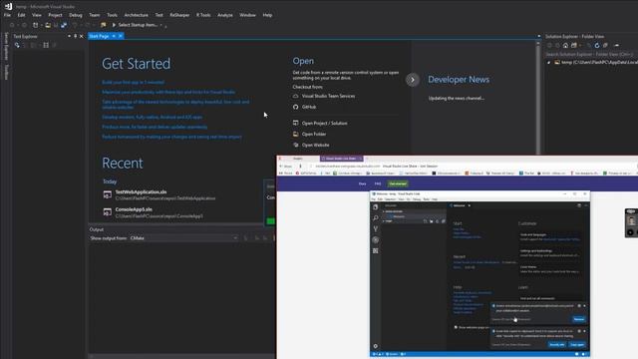Open the Start Page tab dropdown arrow
Viewport: 638px width, 359px height.
tap(114, 36)
